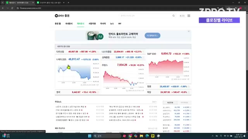
Task: Open Microsoft Edge from the taskbar
Action: [x=147, y=136]
